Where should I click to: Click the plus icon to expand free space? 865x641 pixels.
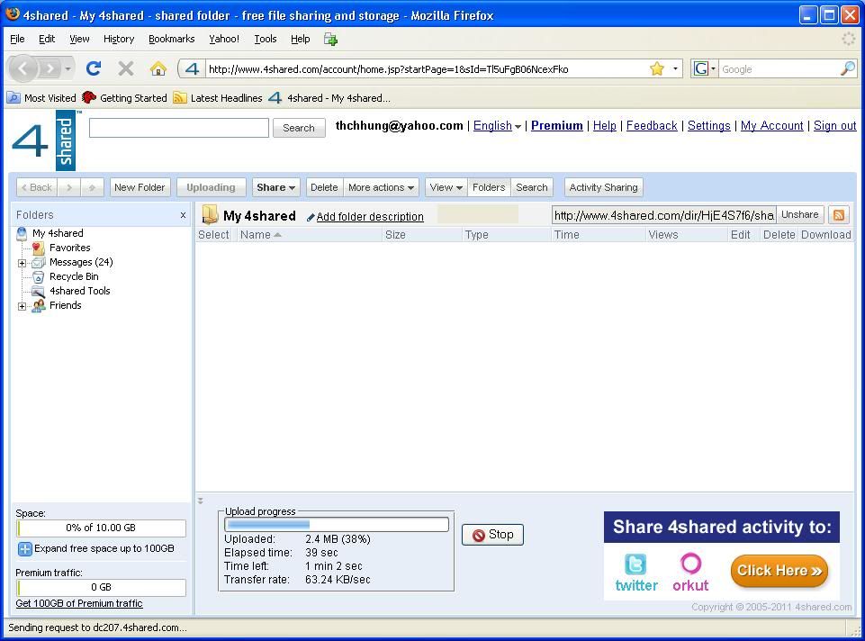[x=24, y=549]
